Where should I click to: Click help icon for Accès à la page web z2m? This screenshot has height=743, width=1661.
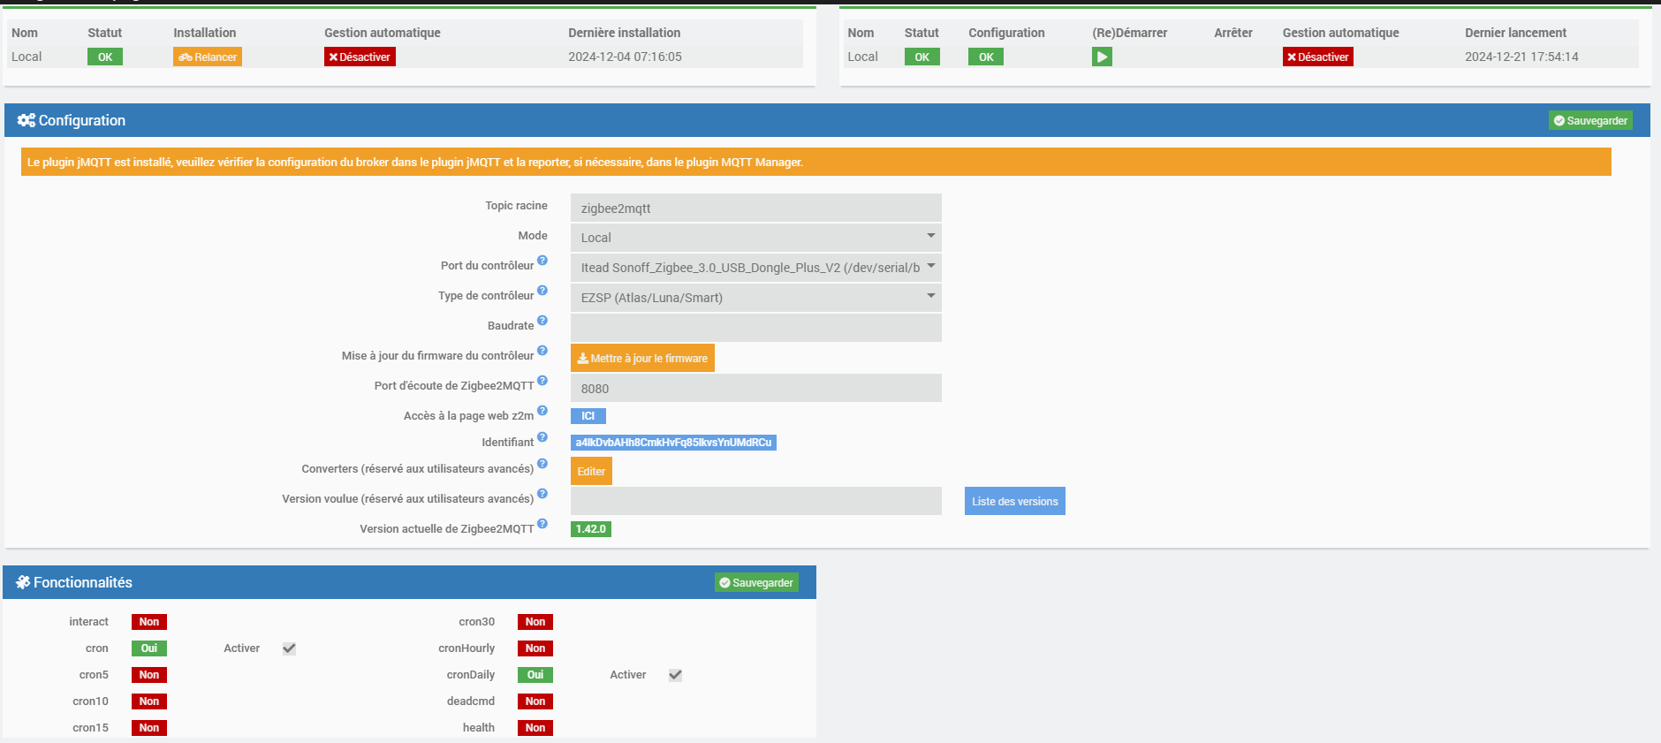pos(542,411)
